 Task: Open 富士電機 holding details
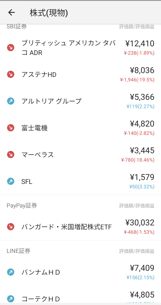click(x=80, y=128)
